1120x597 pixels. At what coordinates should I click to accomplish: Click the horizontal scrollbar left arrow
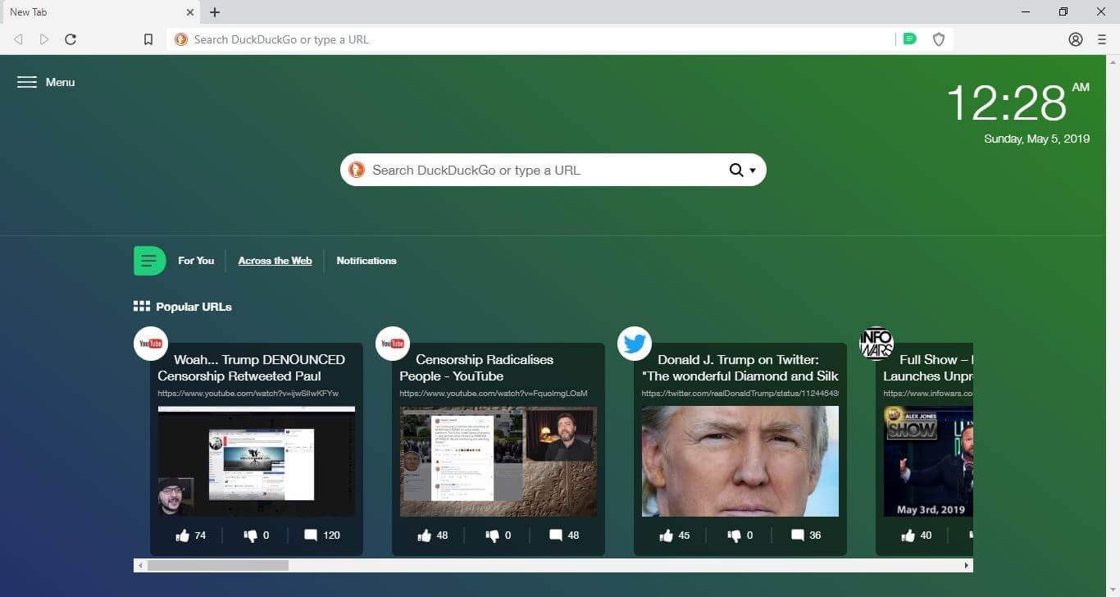[140, 566]
